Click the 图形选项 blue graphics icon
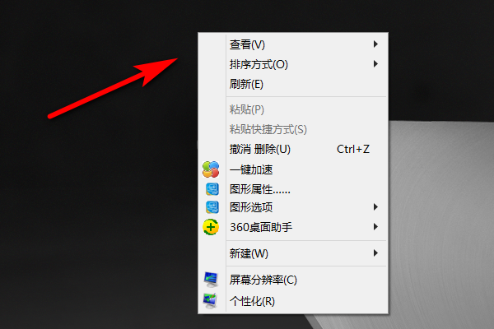Viewport: 494px width, 329px height. (x=212, y=207)
